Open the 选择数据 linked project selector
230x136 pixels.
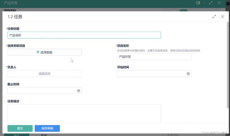[45, 52]
